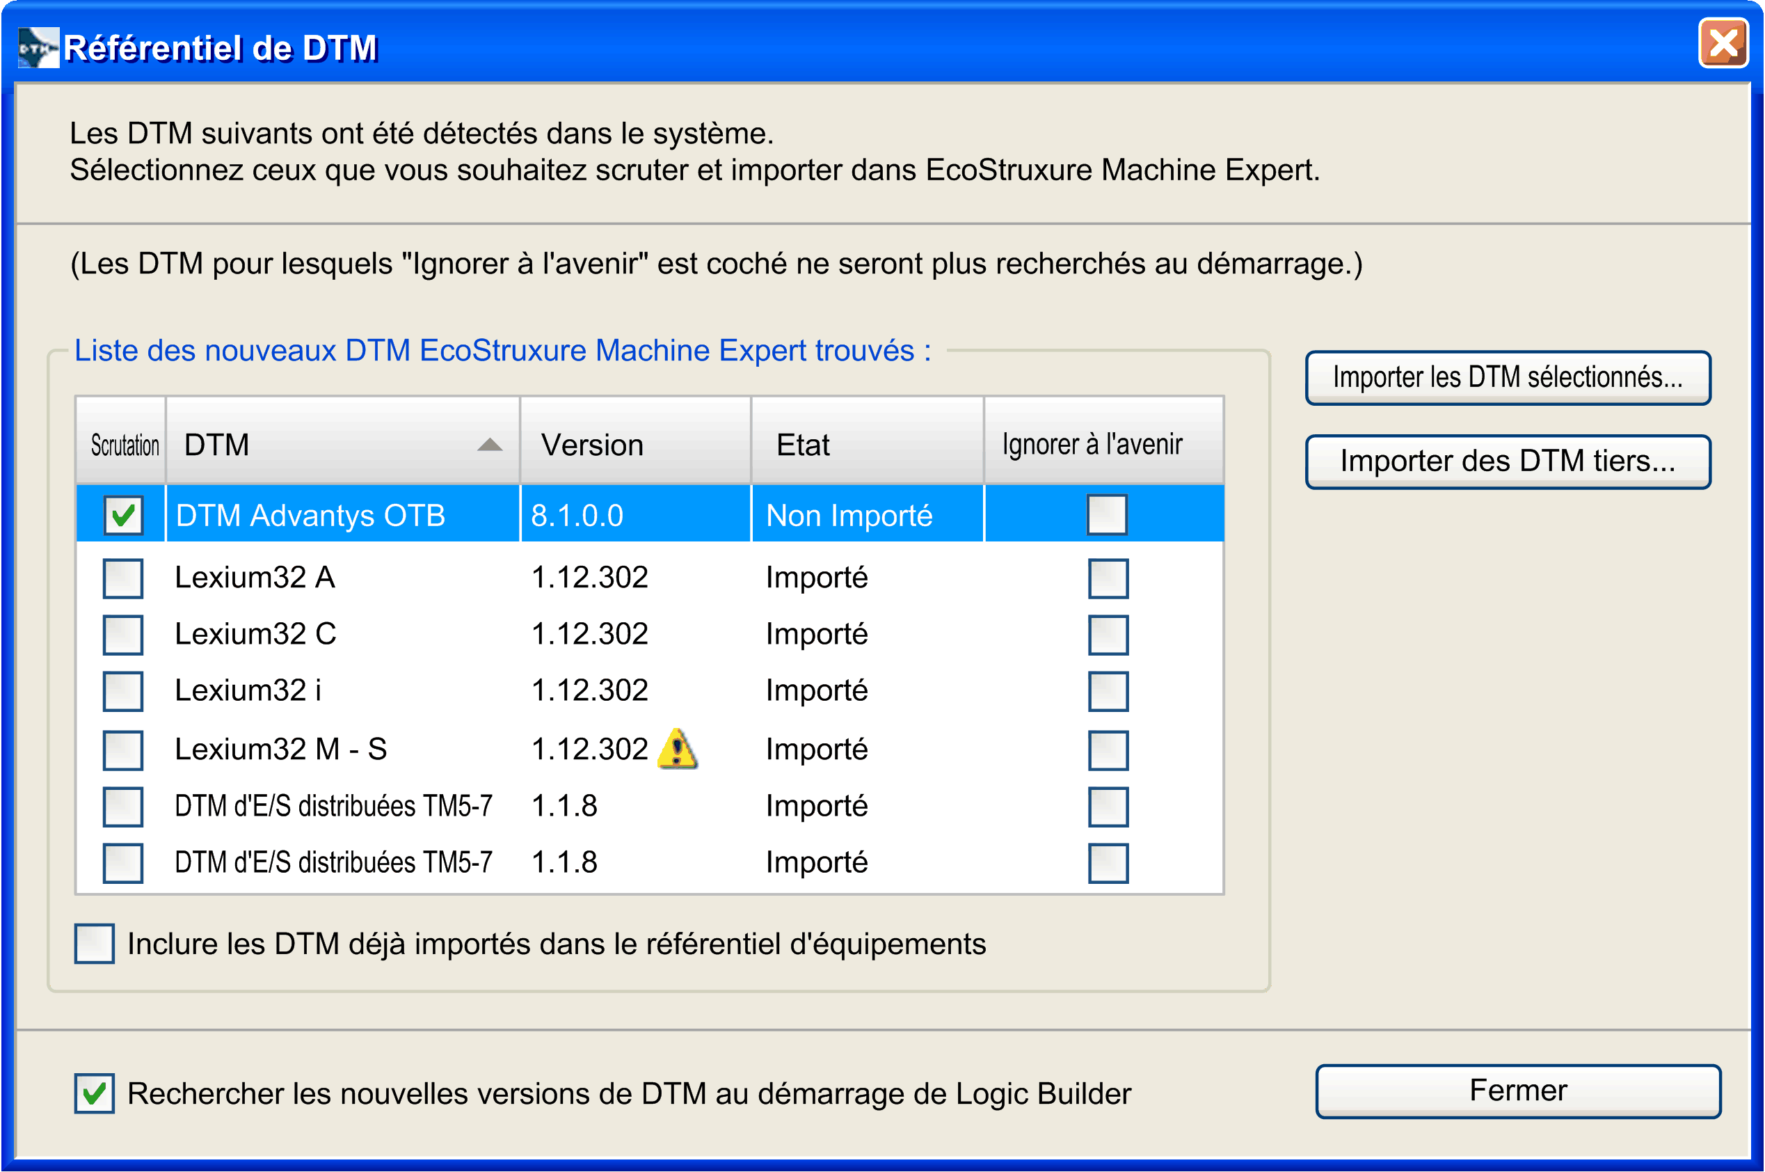Enable Scrutation for Lexium32 A
Screen dimensions: 1765x1172
pos(122,577)
